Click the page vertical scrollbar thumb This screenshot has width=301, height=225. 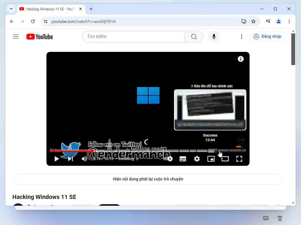[x=293, y=49]
